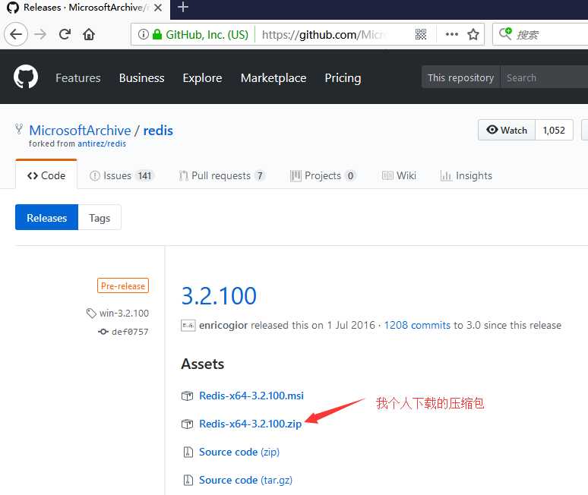
Task: Click the browser forward arrow button
Action: pos(40,34)
